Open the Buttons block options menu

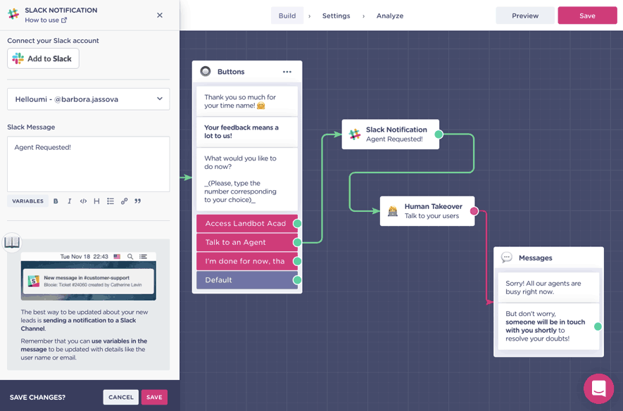pos(287,72)
